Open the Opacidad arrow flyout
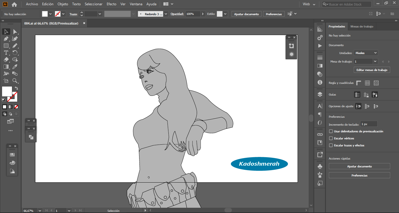The height and width of the screenshot is (213, 399). tap(203, 14)
